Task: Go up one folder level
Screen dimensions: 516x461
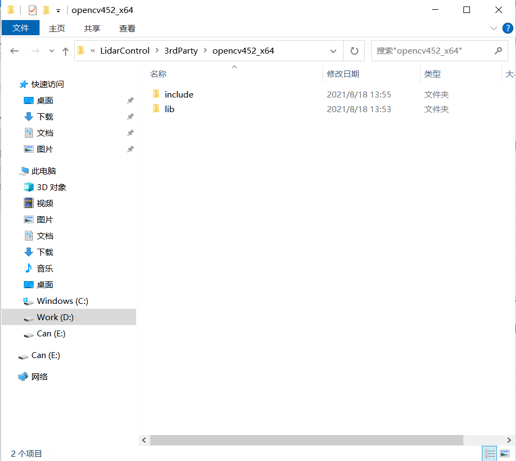Action: 66,51
